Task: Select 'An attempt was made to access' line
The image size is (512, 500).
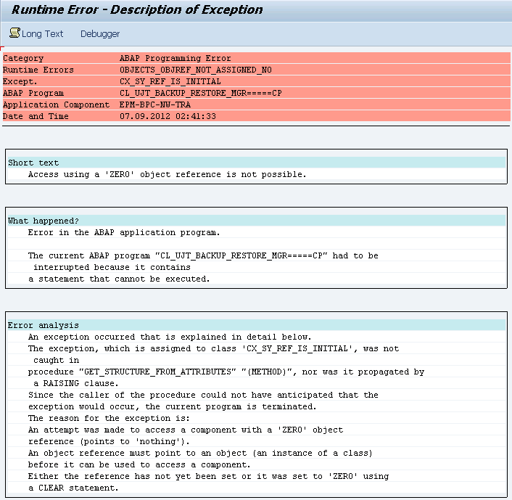Action: pos(186,430)
